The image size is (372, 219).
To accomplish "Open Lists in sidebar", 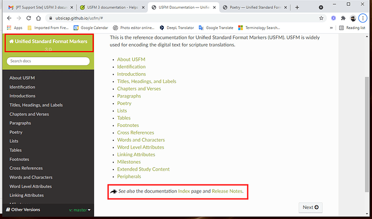I will click(x=14, y=141).
